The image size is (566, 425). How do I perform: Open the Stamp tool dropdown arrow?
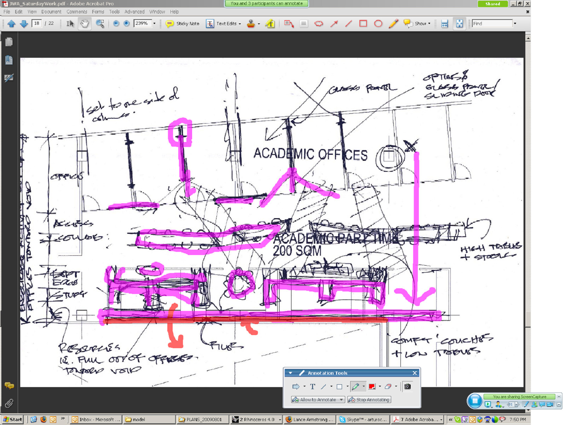[x=259, y=24]
